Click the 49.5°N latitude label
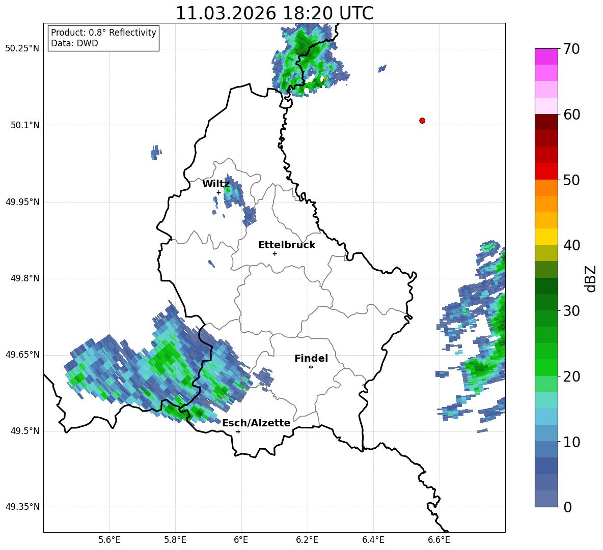This screenshot has height=550, width=603. click(25, 431)
